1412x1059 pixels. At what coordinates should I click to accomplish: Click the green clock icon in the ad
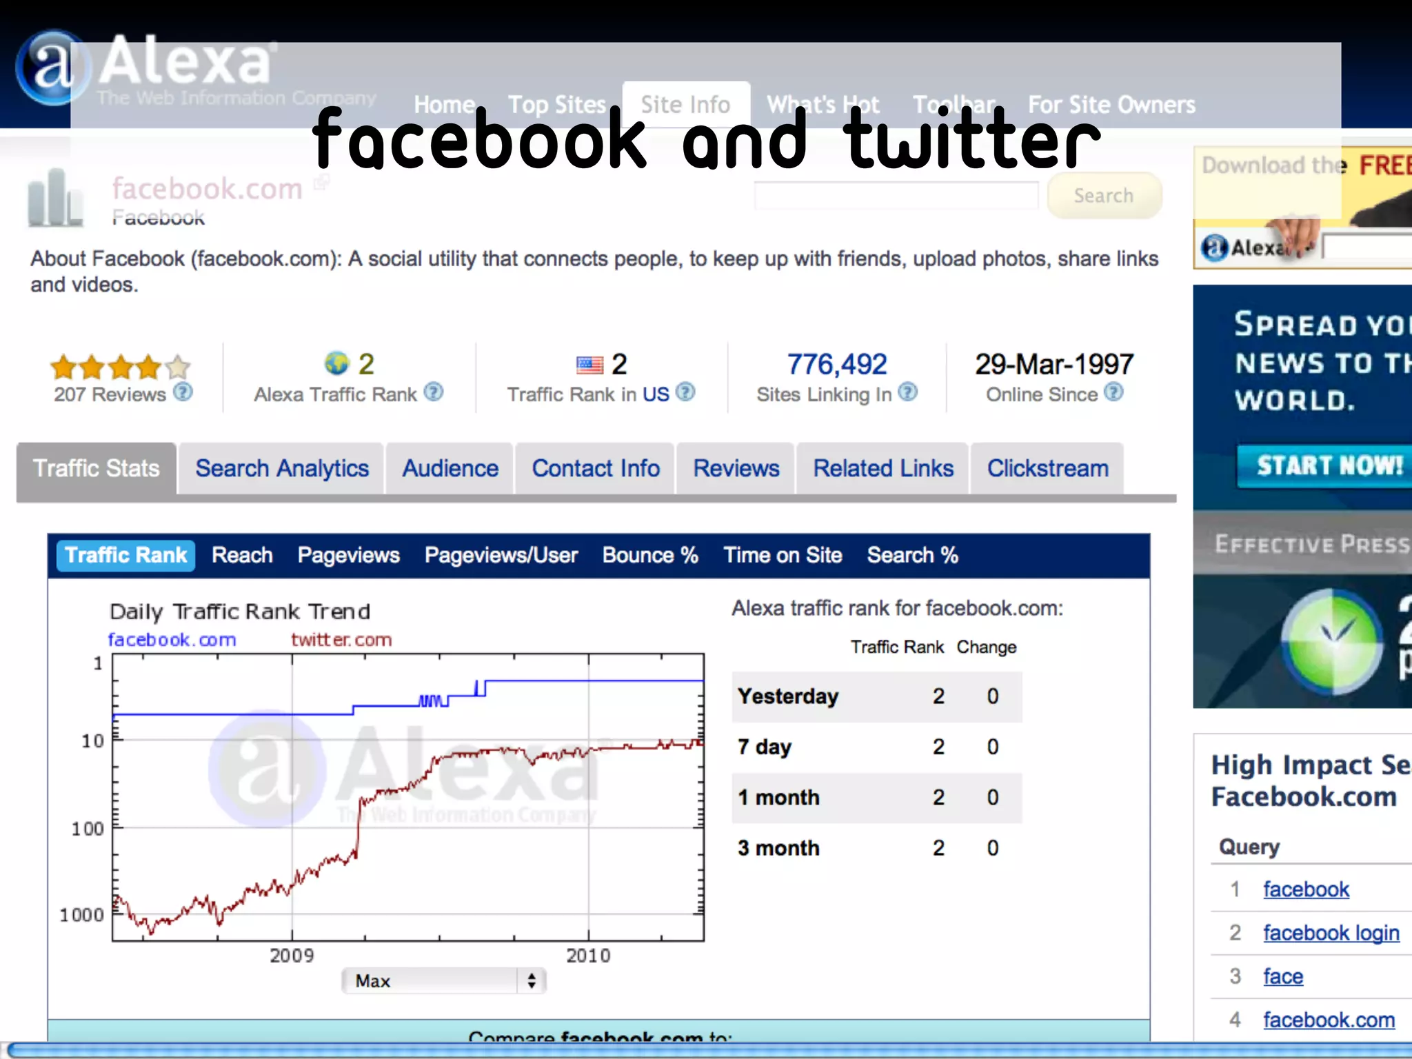click(1332, 642)
